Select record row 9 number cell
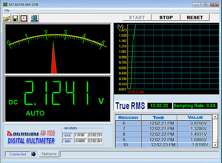 128,140
